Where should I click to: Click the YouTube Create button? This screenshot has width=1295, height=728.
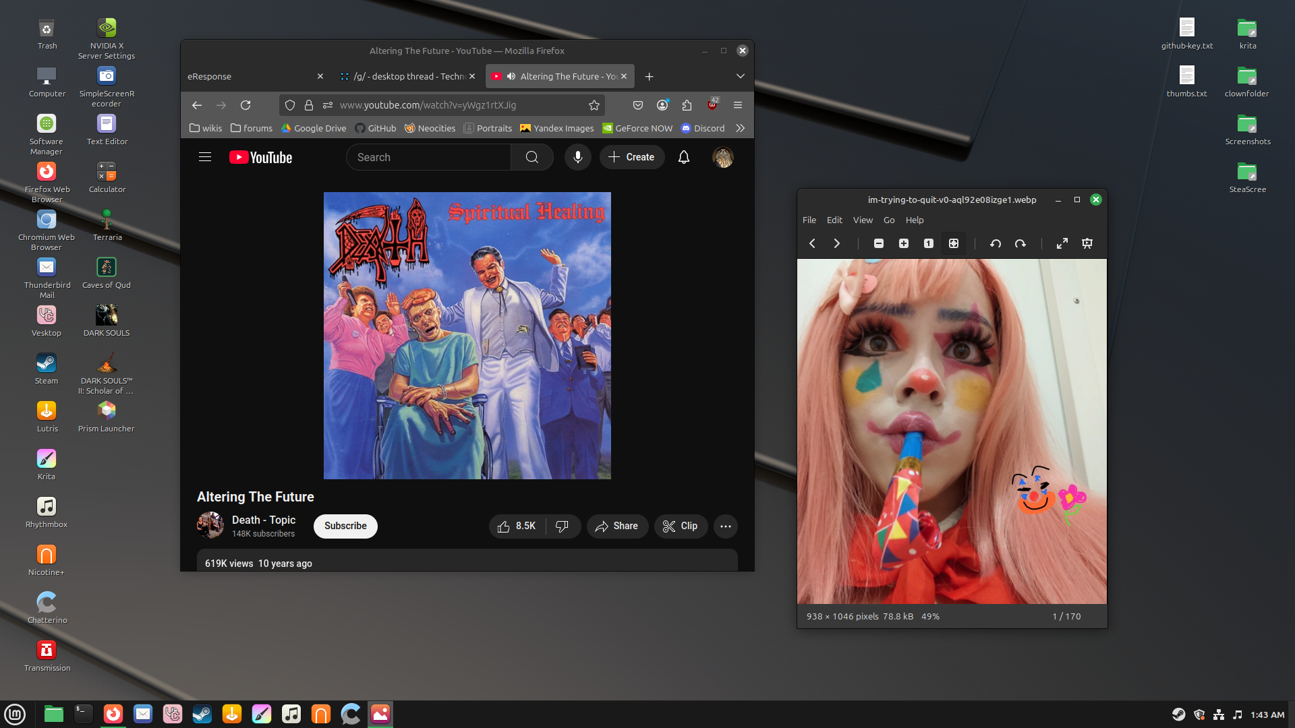pyautogui.click(x=632, y=157)
